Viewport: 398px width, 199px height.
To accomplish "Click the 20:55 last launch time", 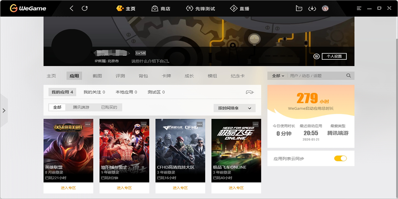I will 311,133.
